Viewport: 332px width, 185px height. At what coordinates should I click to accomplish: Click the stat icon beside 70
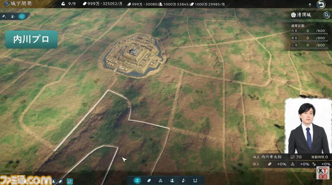tap(293, 157)
